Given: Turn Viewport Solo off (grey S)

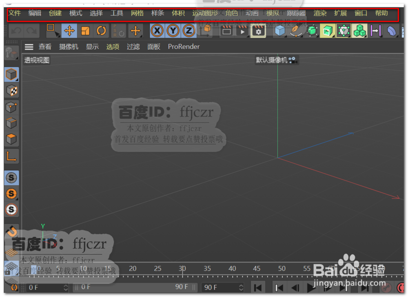Looking at the screenshot, I should [11, 178].
